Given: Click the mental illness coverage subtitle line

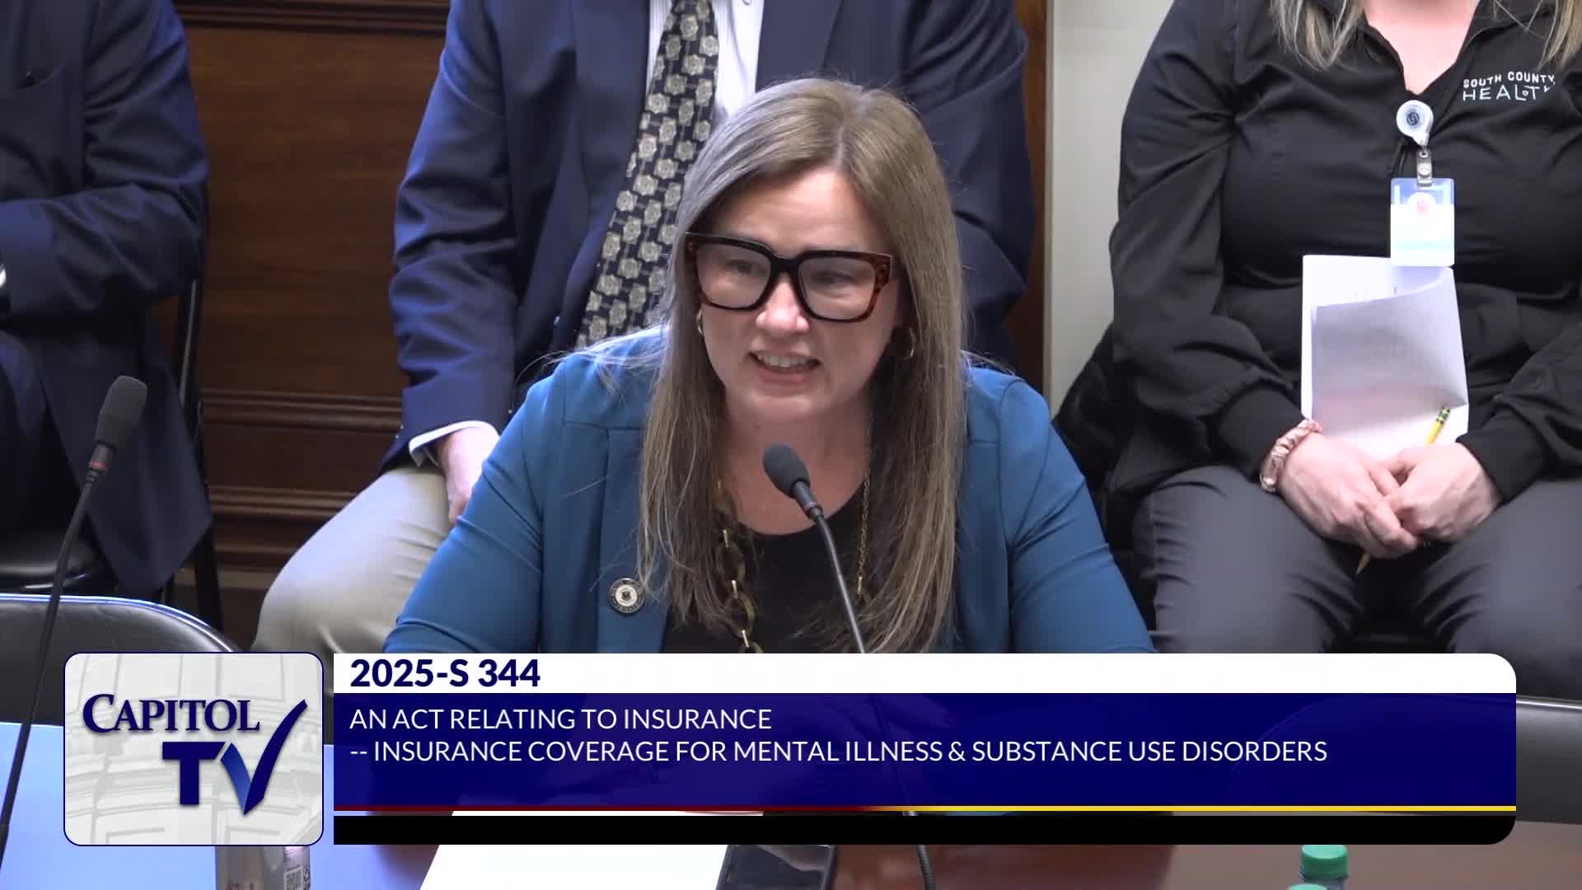Looking at the screenshot, I should (838, 752).
